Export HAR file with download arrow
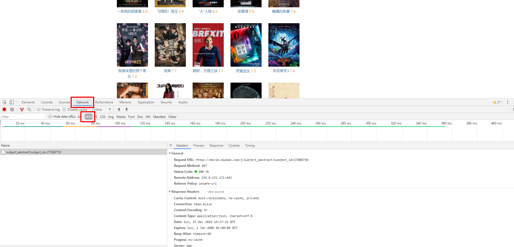The width and height of the screenshot is (514, 247). pos(127,109)
